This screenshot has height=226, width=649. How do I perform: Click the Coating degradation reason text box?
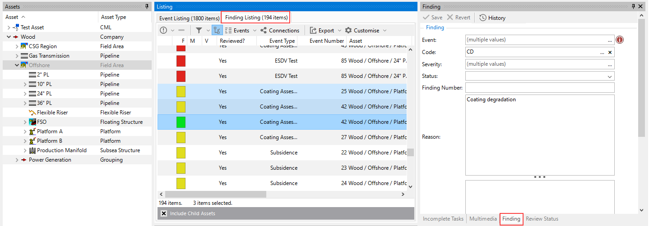click(540, 135)
